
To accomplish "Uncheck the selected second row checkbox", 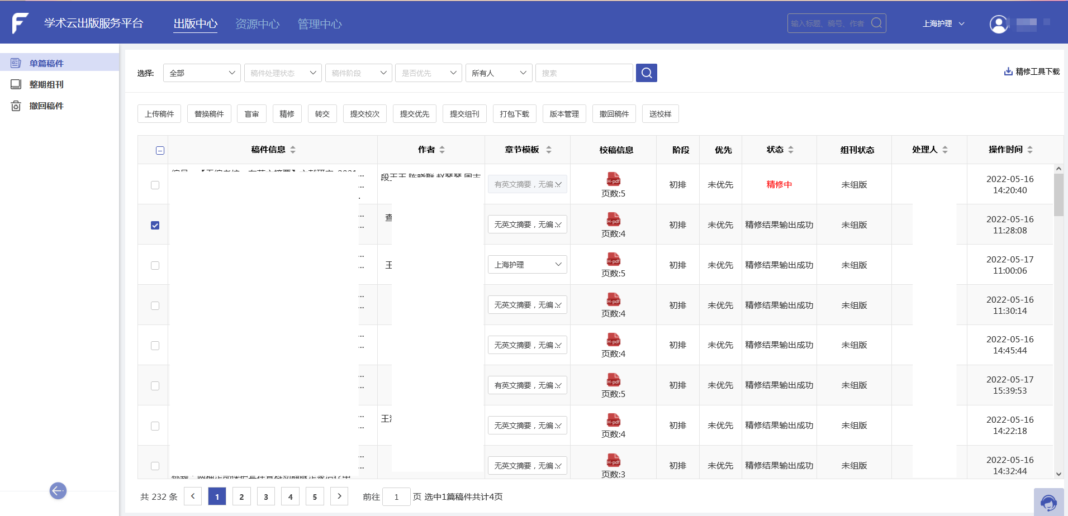I will coord(155,225).
